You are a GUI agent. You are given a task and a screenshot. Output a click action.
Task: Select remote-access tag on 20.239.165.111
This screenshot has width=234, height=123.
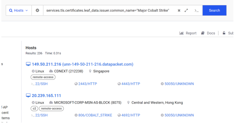[x=51, y=108]
